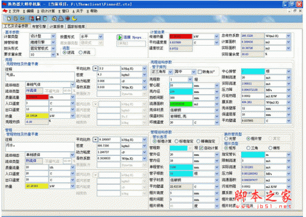This screenshot has height=217, width=306.
Task: Click the 管心距 input field showing 33
Action: (181, 85)
